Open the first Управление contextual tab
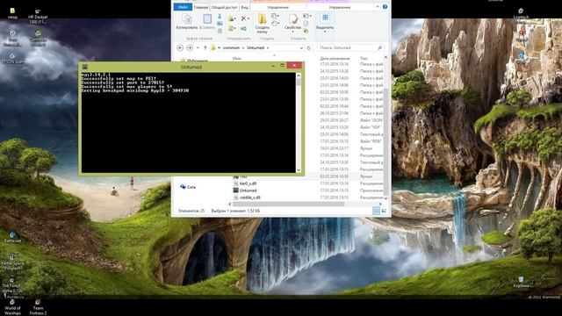This screenshot has height=316, width=562. pos(277,7)
